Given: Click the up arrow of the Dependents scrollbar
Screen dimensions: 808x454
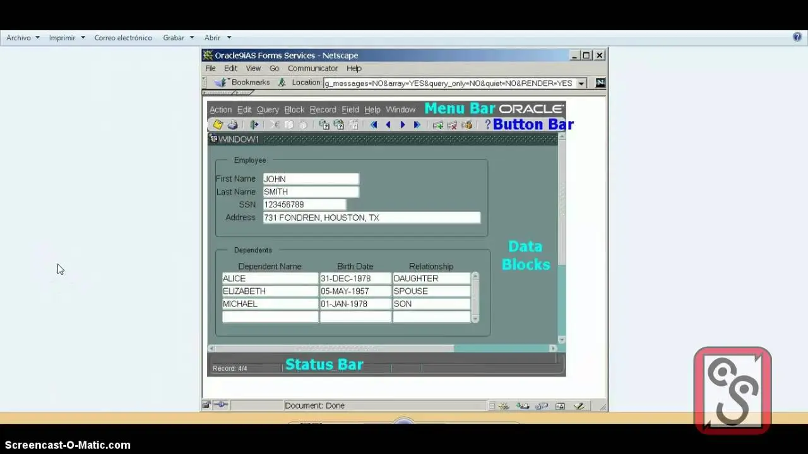Looking at the screenshot, I should click(x=475, y=276).
